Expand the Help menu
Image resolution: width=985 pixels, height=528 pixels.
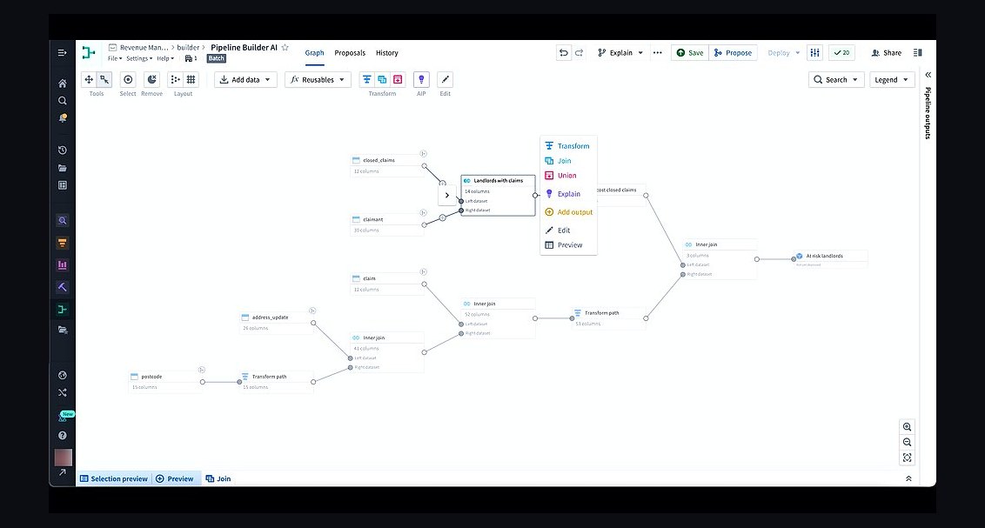(165, 58)
